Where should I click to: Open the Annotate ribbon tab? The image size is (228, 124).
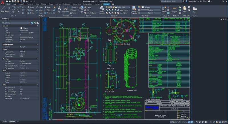(x=22, y=4)
